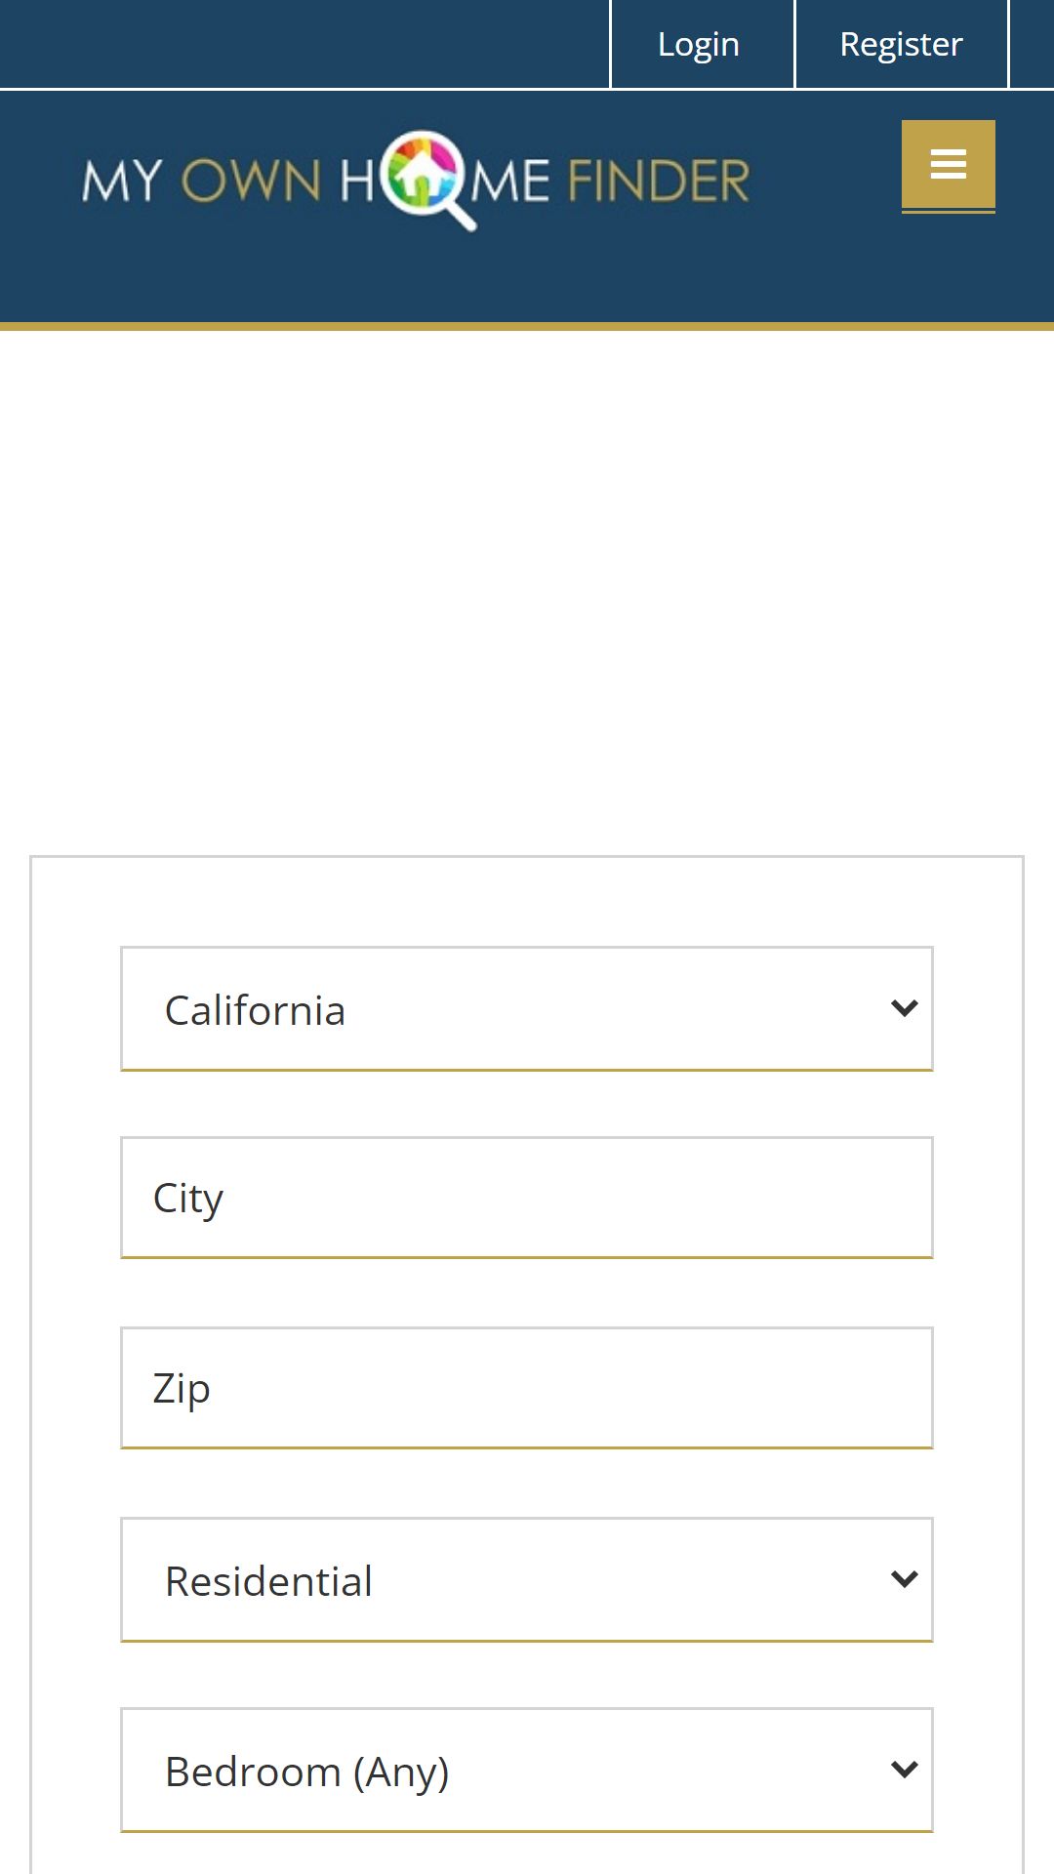
Task: Focus the City text field
Action: click(x=527, y=1198)
